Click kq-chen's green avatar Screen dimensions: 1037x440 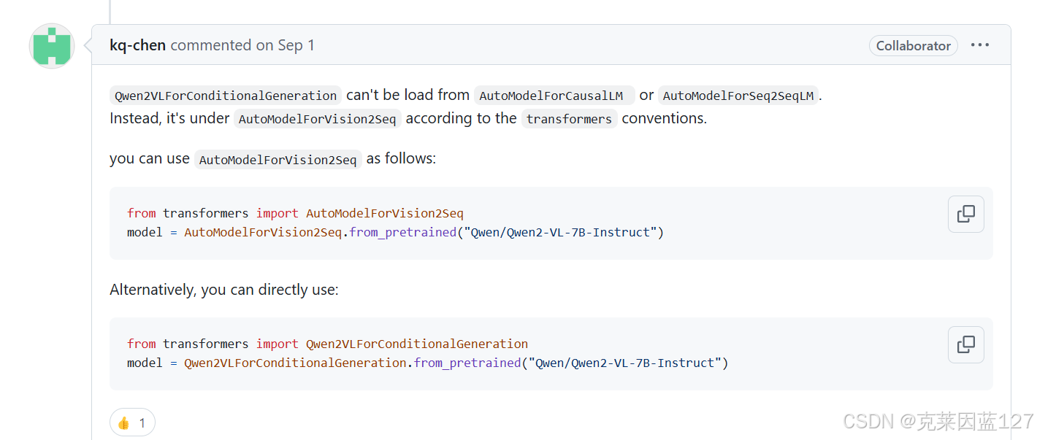51,45
